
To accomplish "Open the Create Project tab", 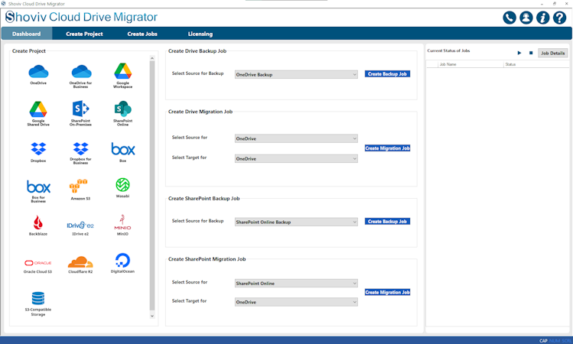I will tap(84, 34).
